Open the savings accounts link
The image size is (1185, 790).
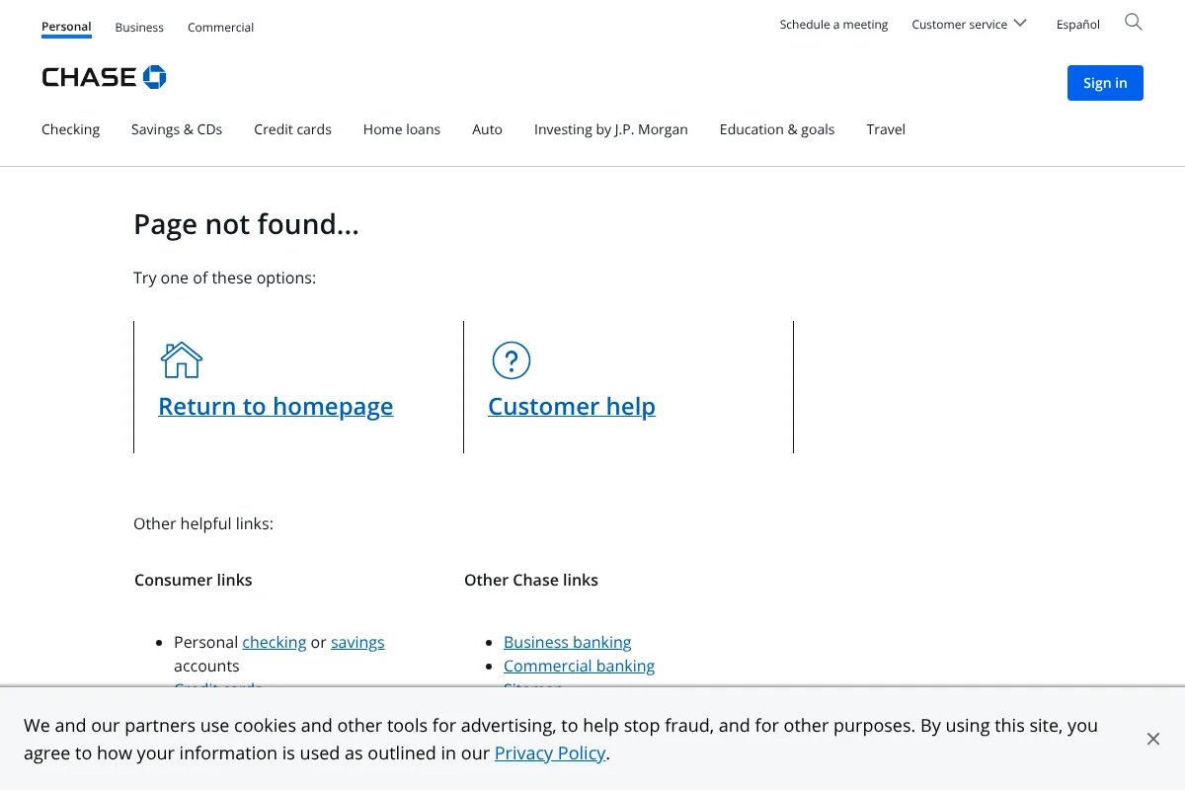point(356,642)
